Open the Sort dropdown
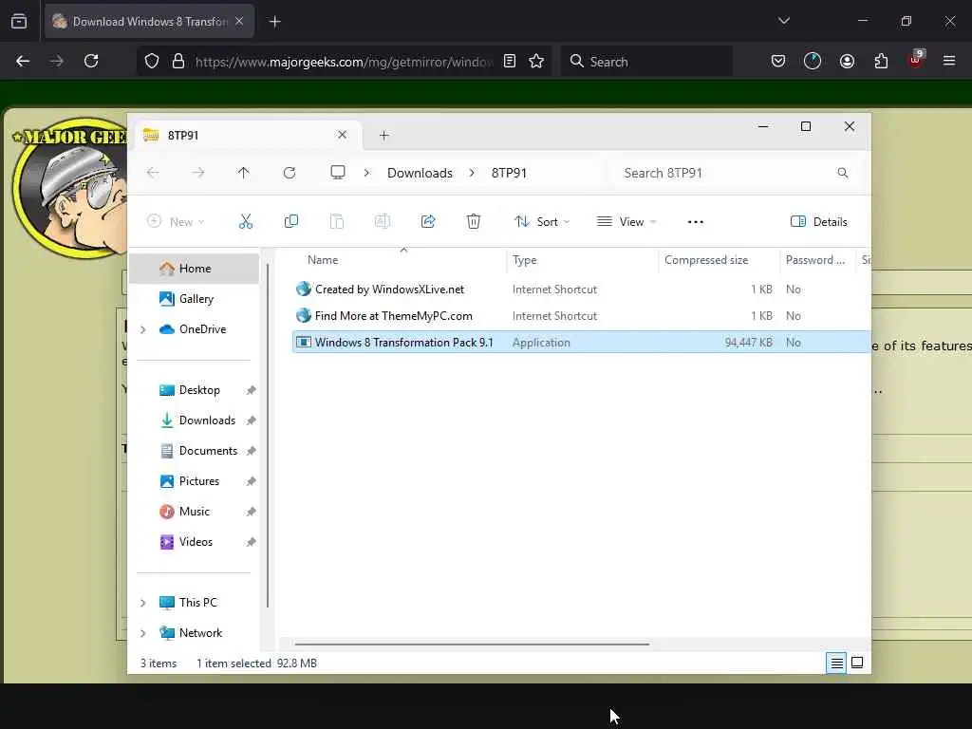972x729 pixels. (542, 222)
